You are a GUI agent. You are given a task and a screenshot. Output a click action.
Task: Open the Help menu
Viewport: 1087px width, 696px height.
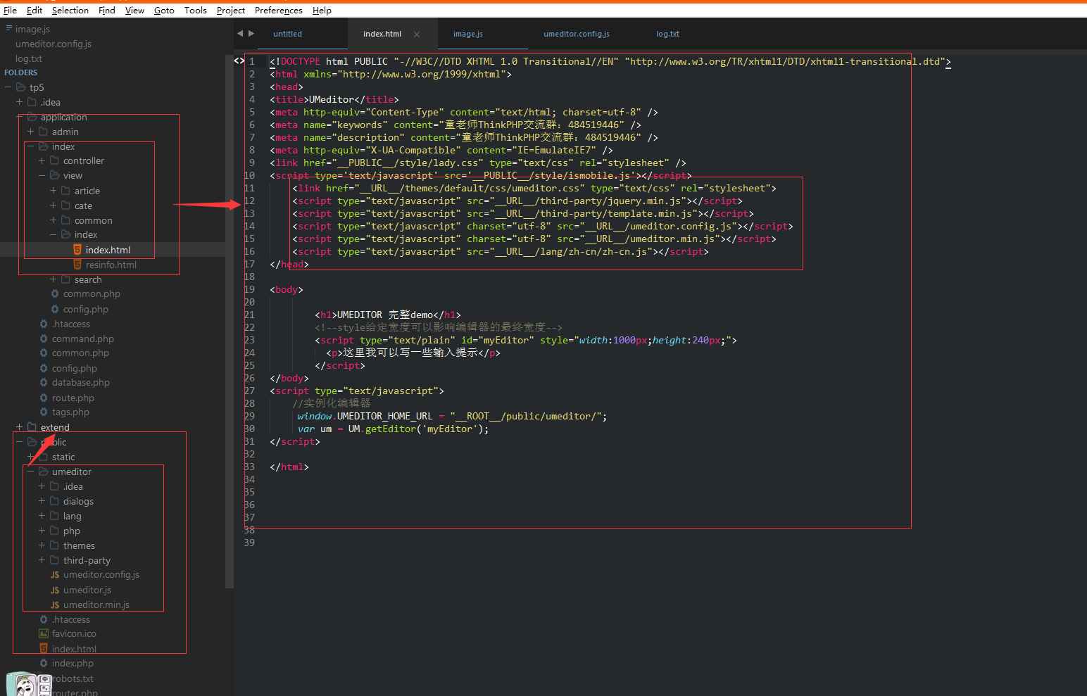pos(322,11)
